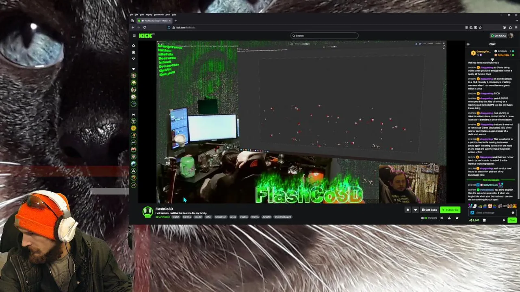Click the green Subscribe button
This screenshot has height=292, width=520.
coord(450,210)
